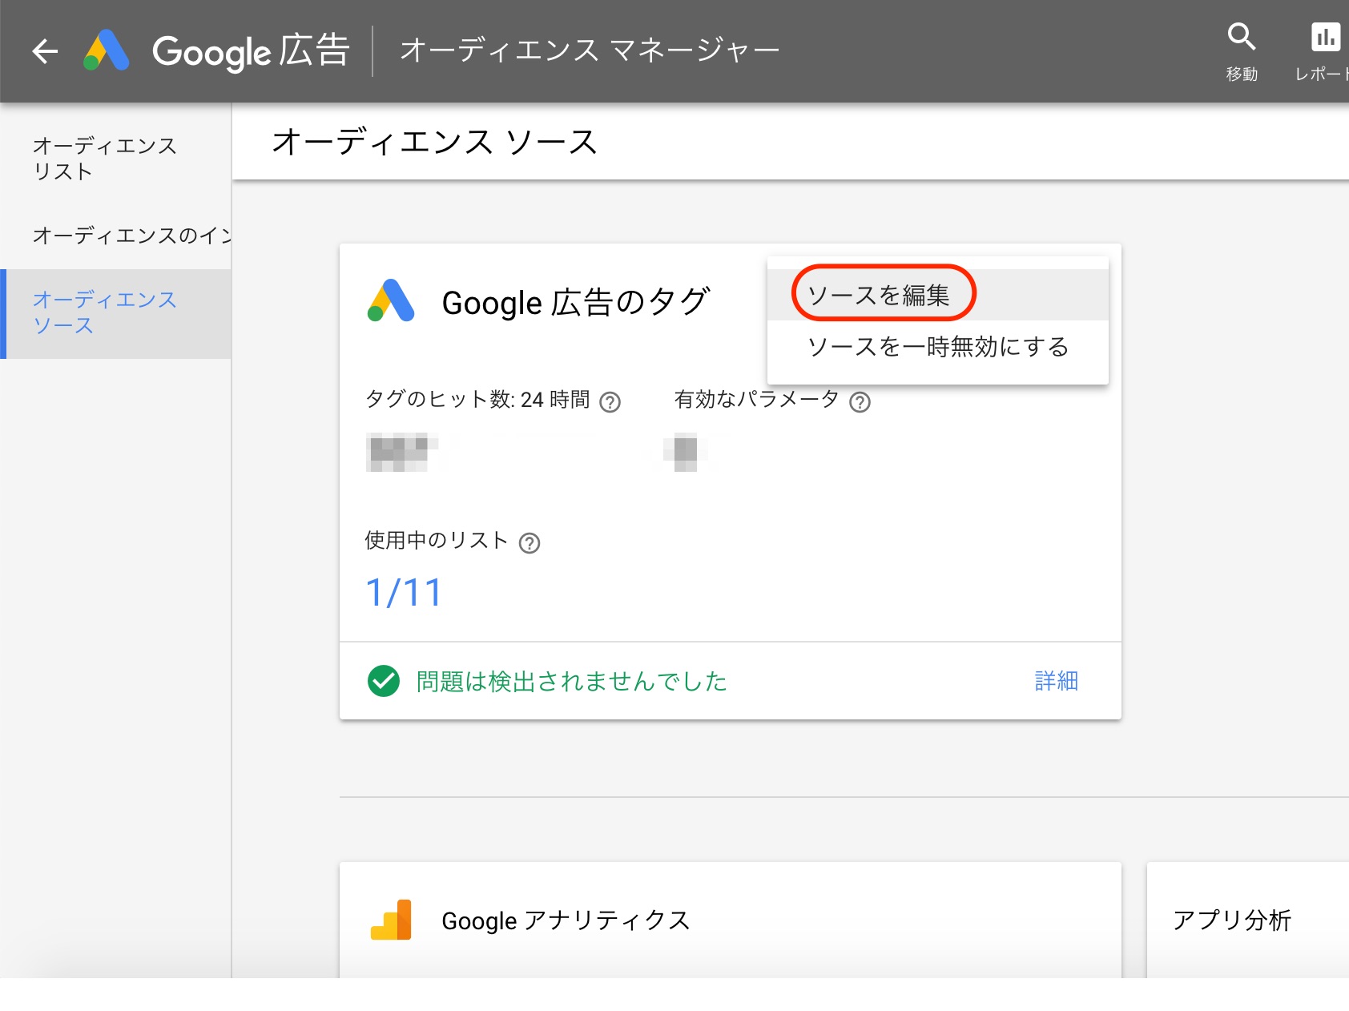Click the タグのヒット数: 24 時間 label
This screenshot has width=1349, height=1011.
tap(477, 399)
